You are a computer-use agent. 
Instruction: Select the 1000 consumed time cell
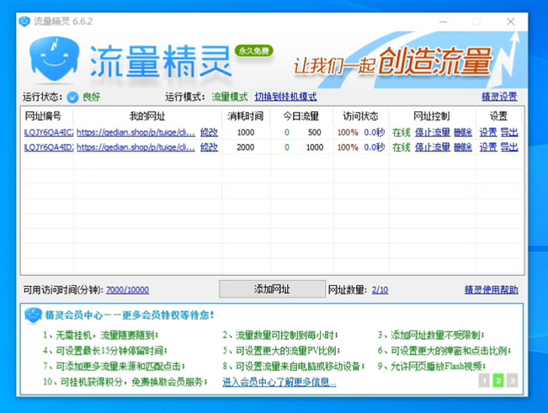pos(246,132)
